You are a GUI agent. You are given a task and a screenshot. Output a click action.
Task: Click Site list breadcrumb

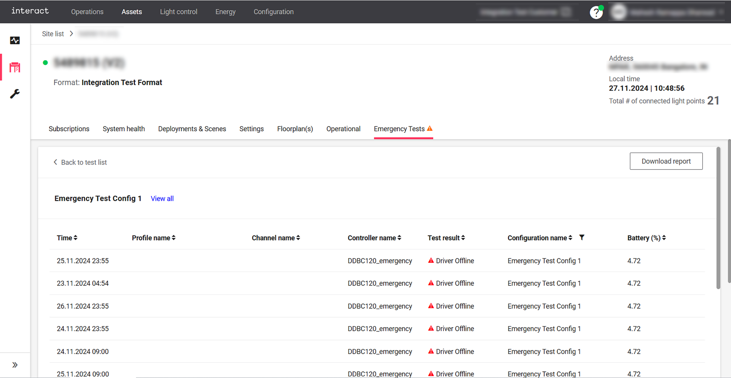[x=53, y=34]
